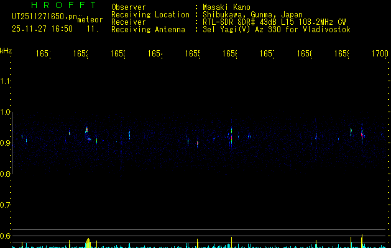Click the 0.6 frequency axis label

pos(5,236)
